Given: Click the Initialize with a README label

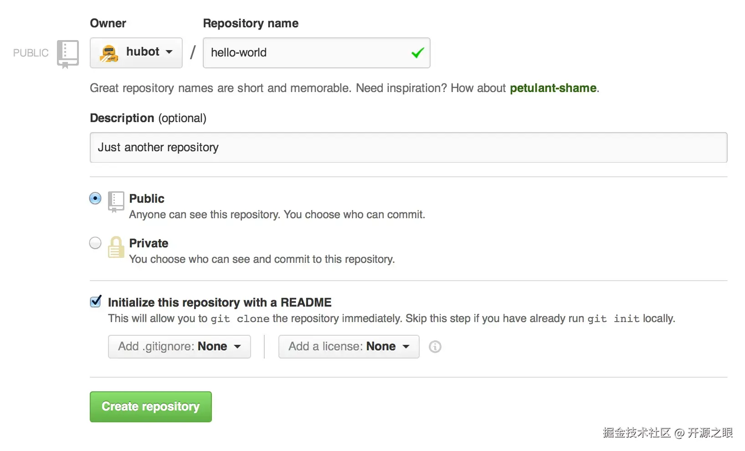Looking at the screenshot, I should pos(220,302).
